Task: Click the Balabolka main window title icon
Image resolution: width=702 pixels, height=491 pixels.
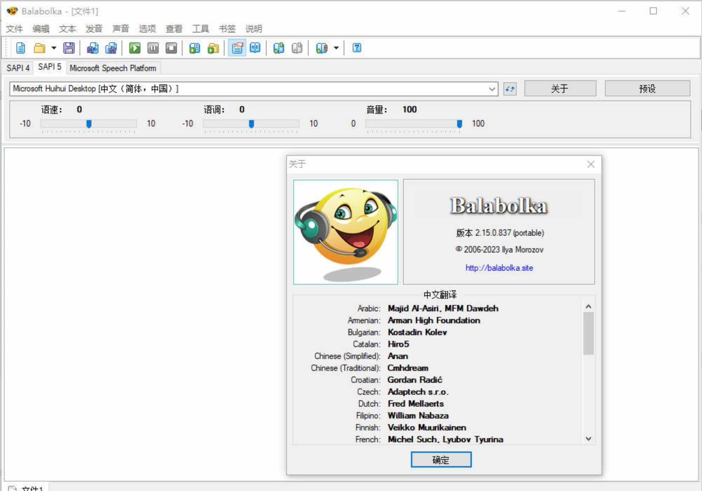Action: [12, 11]
